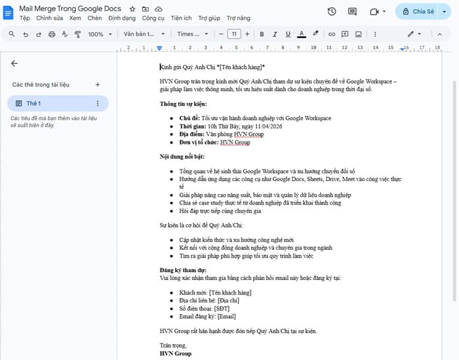459x360 pixels.
Task: Click "Email đăng ký: [Email]" line
Action: pyautogui.click(x=208, y=316)
